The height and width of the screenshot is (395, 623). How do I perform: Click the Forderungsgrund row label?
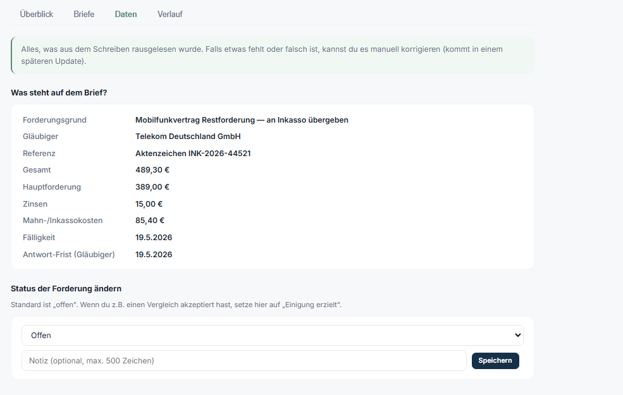click(54, 120)
